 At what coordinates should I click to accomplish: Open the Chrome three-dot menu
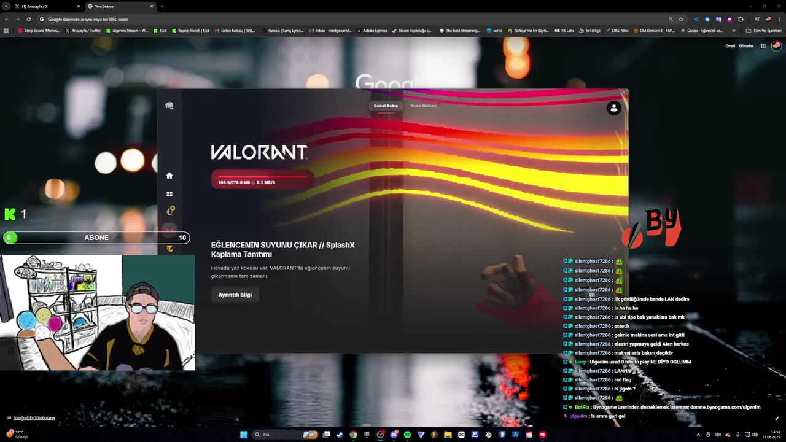tap(779, 19)
